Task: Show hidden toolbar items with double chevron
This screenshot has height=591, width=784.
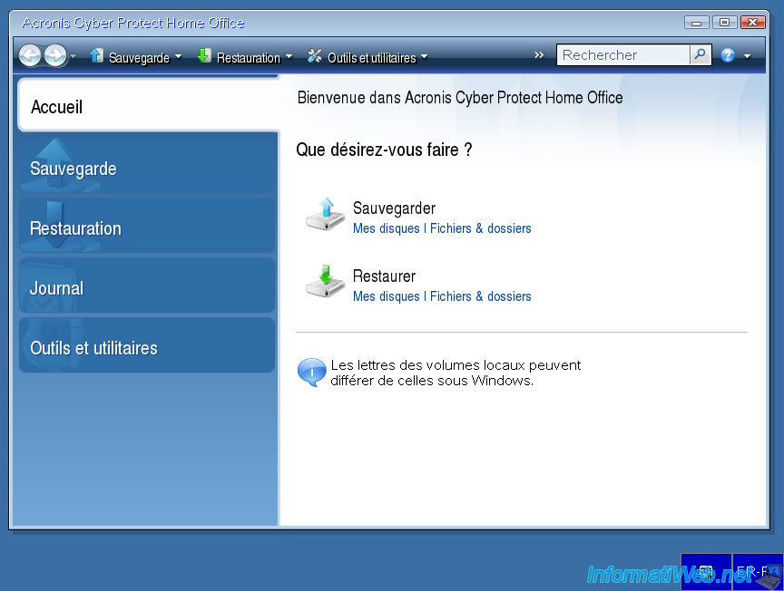Action: point(539,55)
